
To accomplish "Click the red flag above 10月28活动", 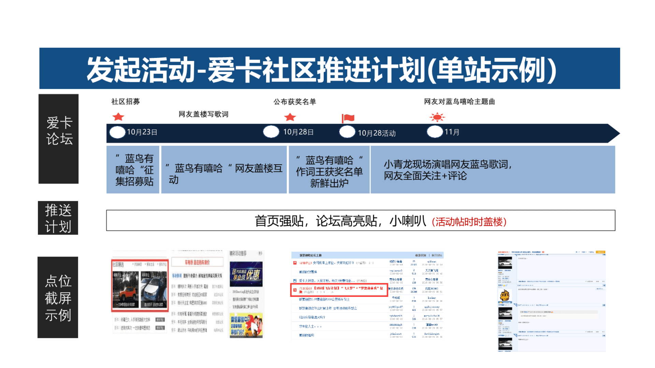I will [348, 119].
